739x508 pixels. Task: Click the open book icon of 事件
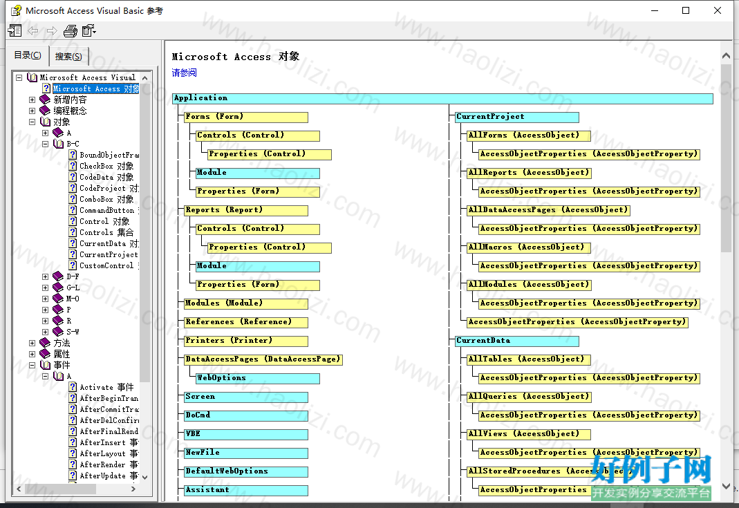coord(45,365)
